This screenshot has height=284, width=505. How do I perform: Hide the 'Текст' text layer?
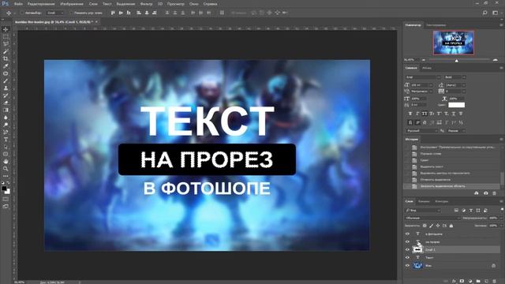coord(407,258)
